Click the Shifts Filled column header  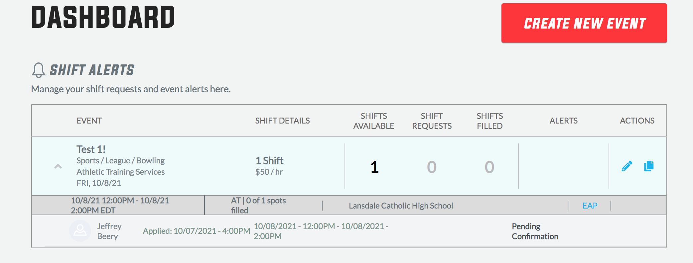tap(490, 121)
